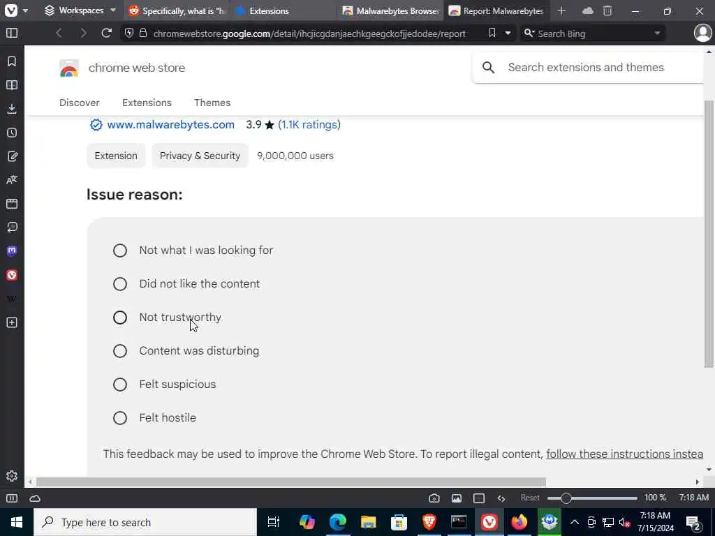This screenshot has height=536, width=715.
Task: Toggle the side panel button in address bar row
Action: (12, 33)
